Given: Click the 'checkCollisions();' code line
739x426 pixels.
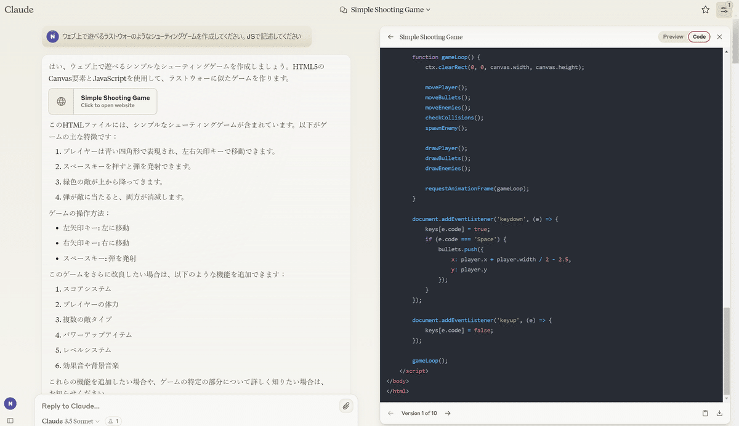Looking at the screenshot, I should coord(454,118).
